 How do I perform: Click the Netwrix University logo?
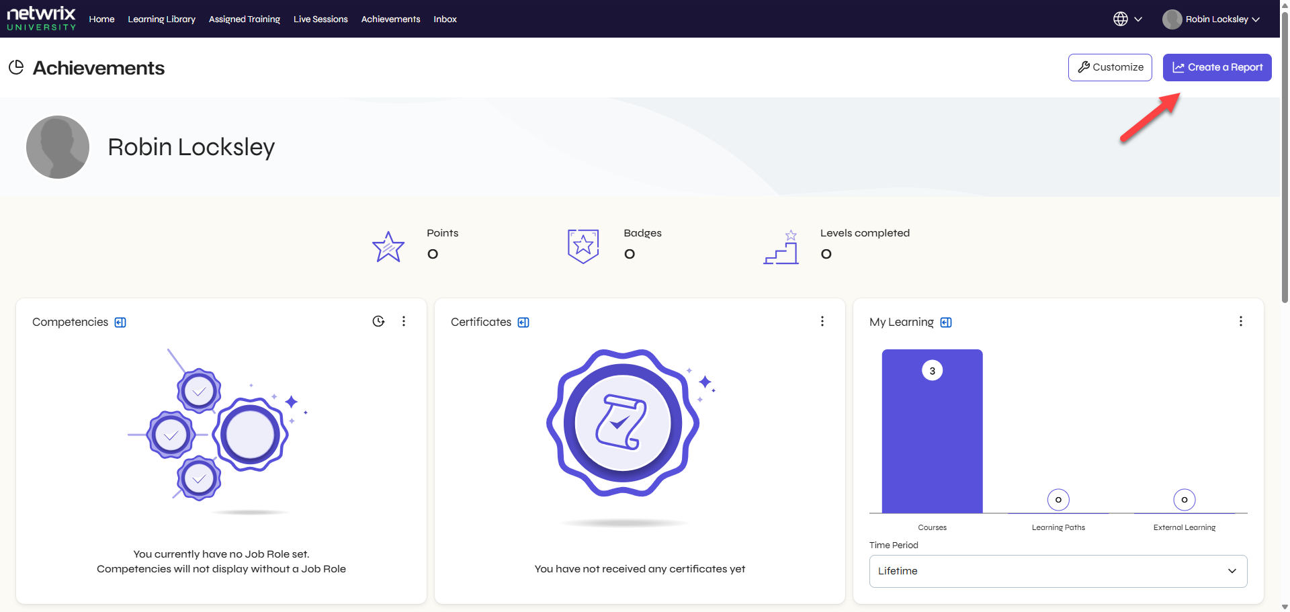click(41, 19)
